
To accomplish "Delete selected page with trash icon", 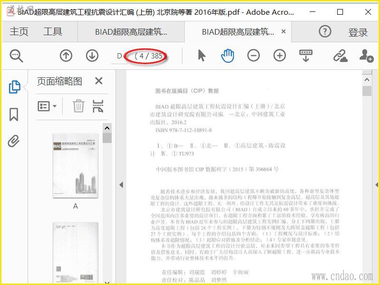I will (78, 106).
